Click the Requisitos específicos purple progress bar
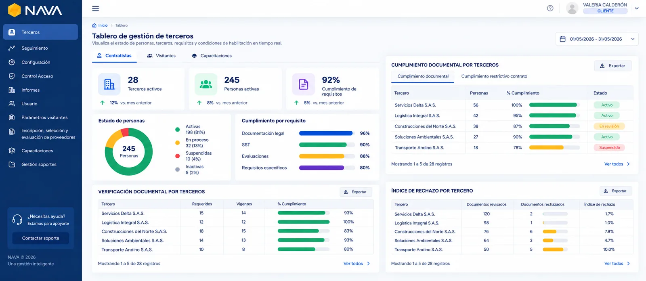Screen dimensions: 646x281 click(327, 168)
